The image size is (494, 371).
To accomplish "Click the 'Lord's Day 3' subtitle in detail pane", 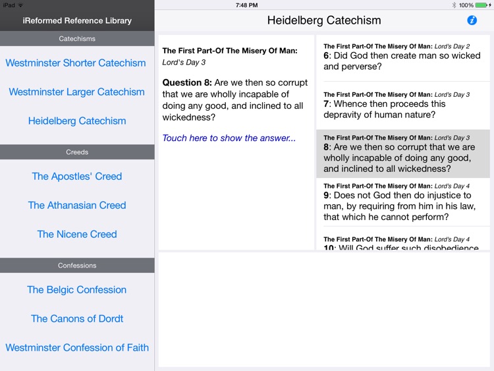I will click(x=184, y=63).
